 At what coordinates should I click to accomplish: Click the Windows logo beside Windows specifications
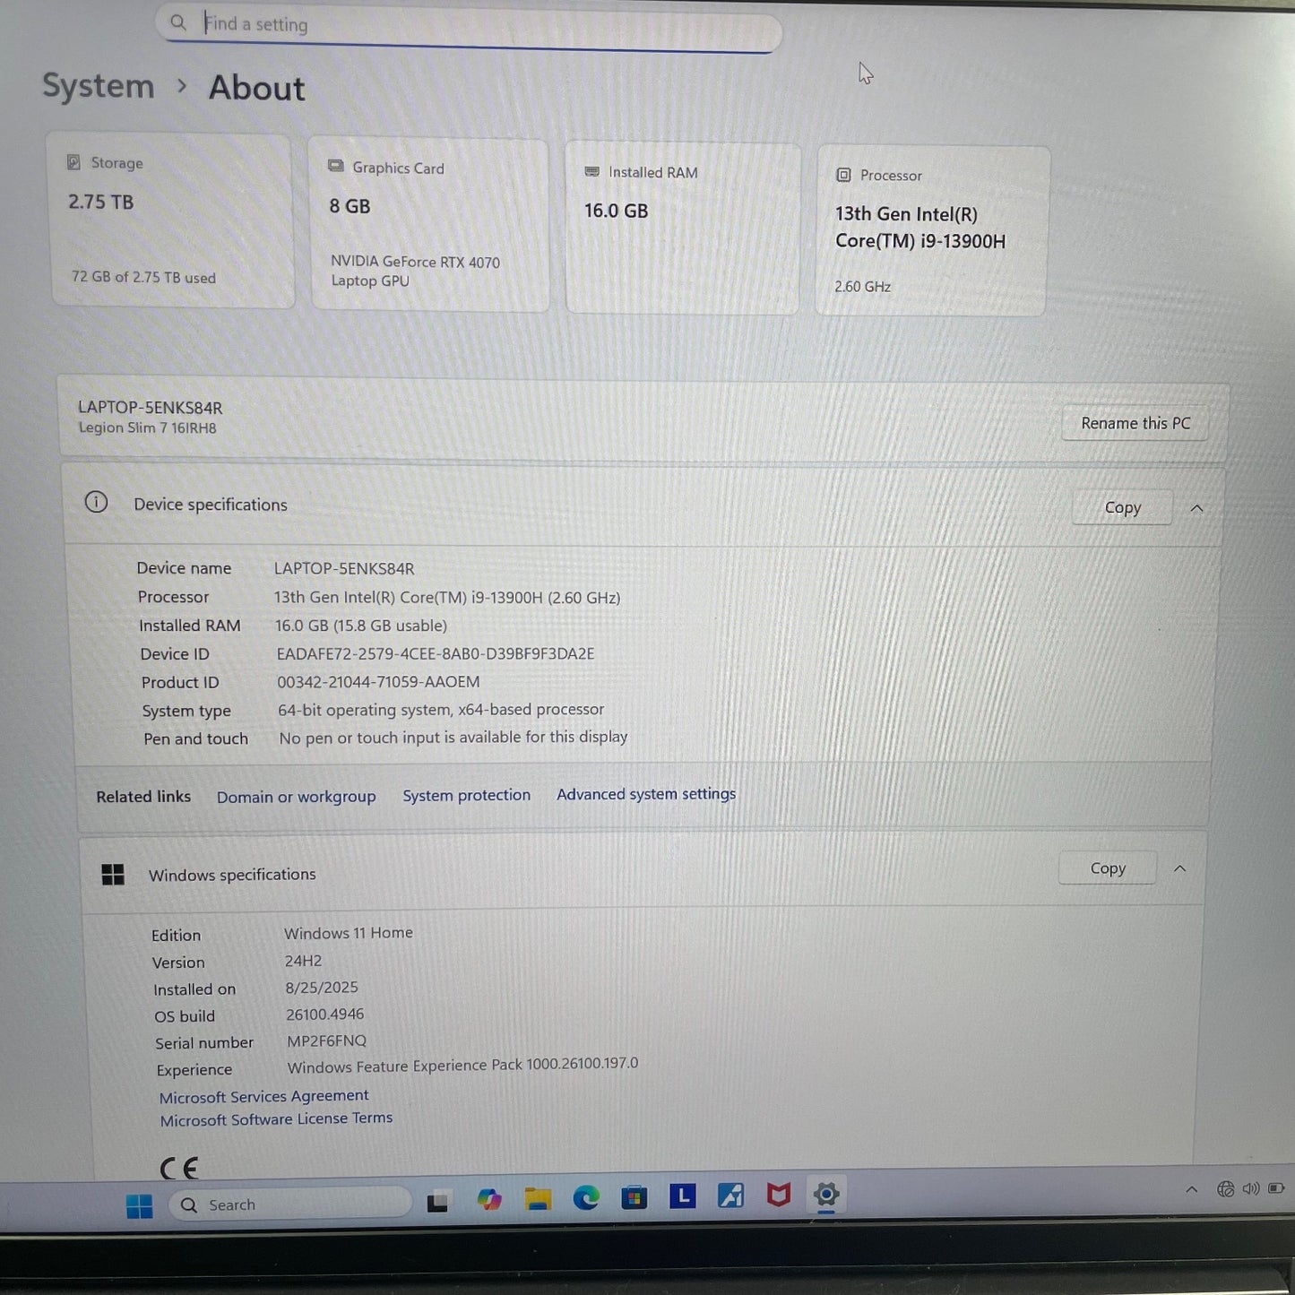[113, 875]
